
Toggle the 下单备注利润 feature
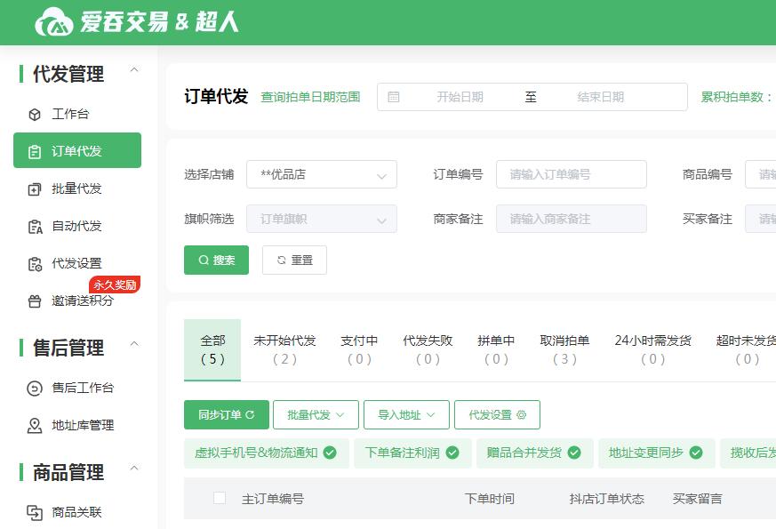pyautogui.click(x=412, y=453)
